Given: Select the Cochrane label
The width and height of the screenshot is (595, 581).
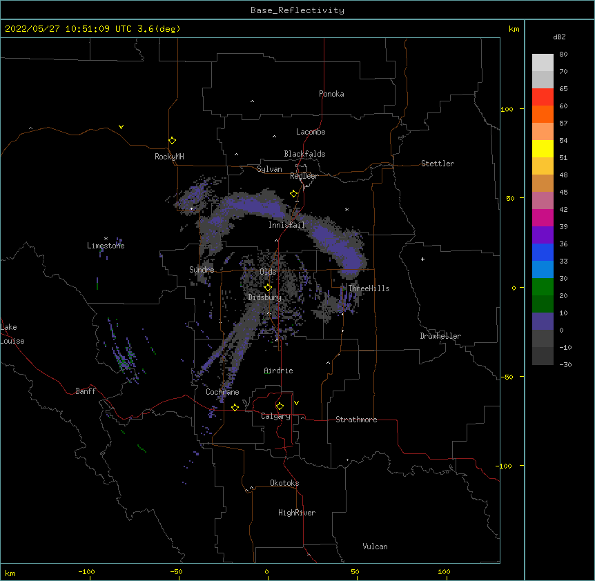Looking at the screenshot, I should pos(222,392).
